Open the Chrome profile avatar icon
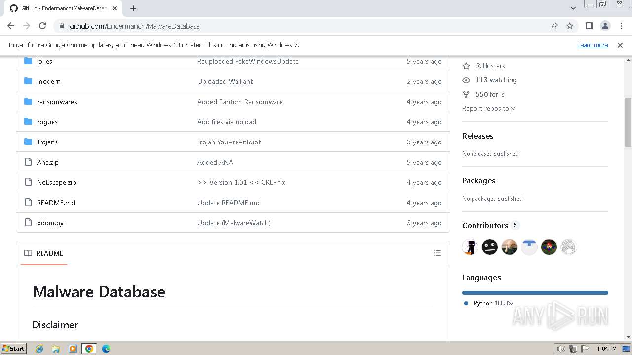 (x=605, y=26)
